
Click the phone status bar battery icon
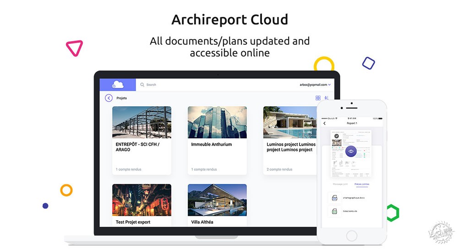(x=380, y=119)
